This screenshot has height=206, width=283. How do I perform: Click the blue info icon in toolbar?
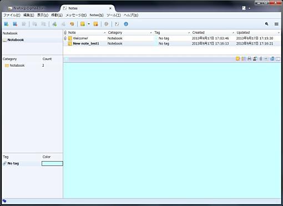coord(126,24)
